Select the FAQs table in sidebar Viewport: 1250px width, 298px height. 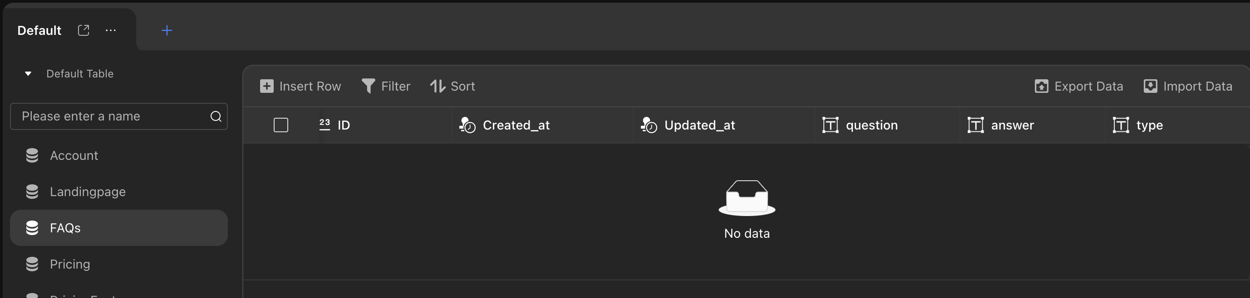click(x=119, y=228)
